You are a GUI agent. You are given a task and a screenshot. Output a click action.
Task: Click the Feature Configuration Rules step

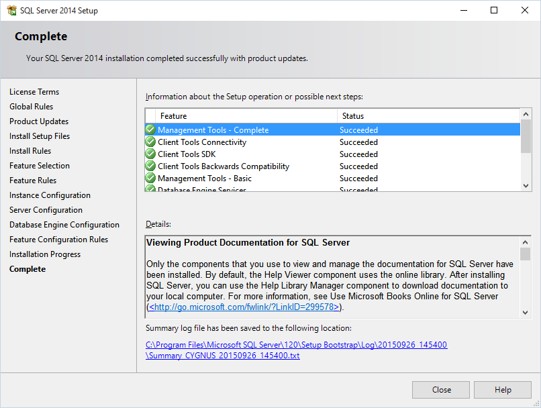(58, 240)
